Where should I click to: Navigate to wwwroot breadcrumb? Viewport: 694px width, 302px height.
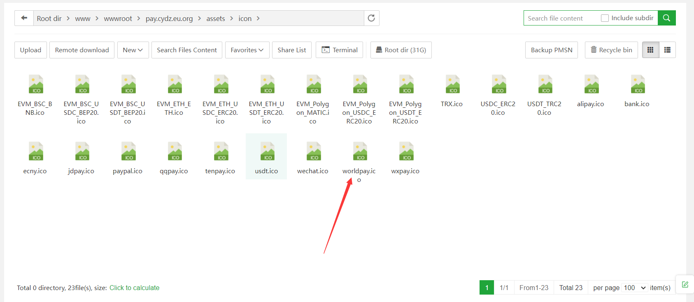point(118,19)
